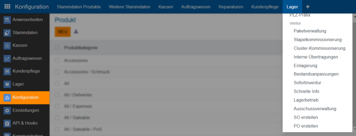
Task: Click the Kassen sidebar icon
Action: point(7,46)
